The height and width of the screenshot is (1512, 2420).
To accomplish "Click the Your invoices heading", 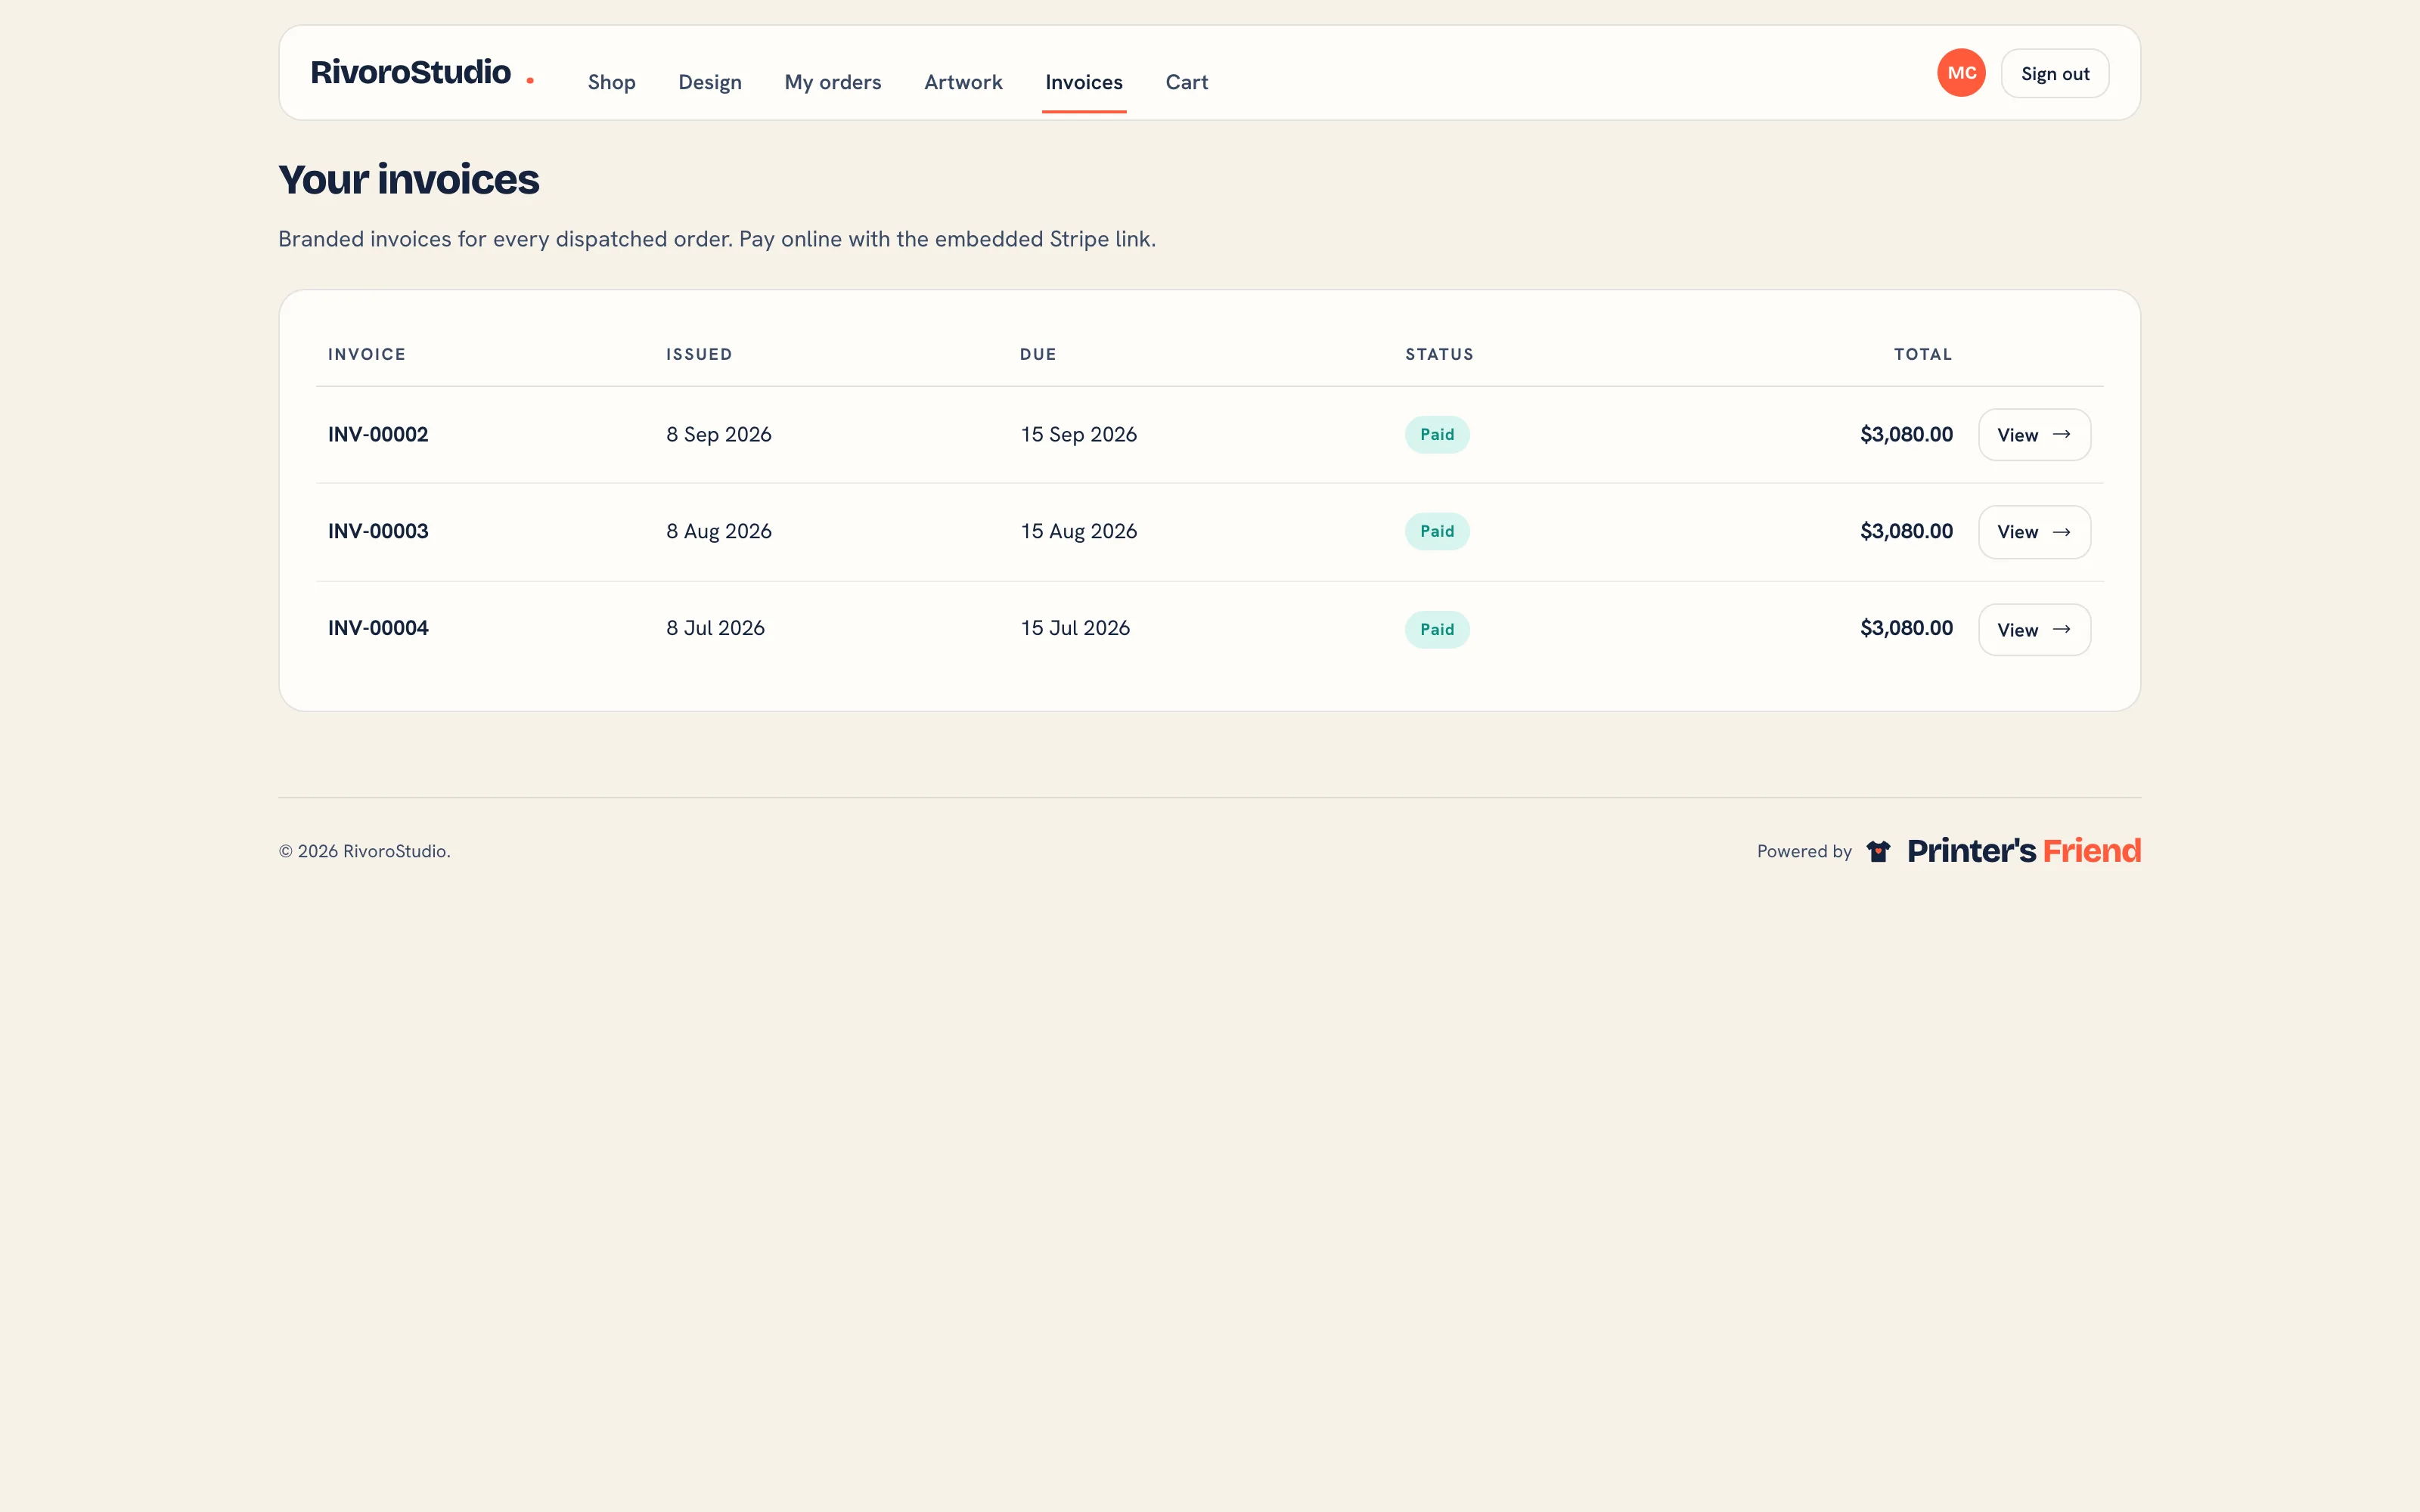I will pos(408,180).
